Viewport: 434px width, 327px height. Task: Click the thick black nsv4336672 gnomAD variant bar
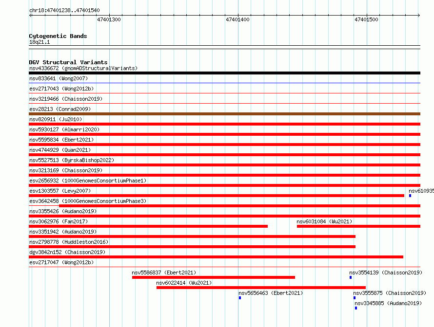pos(224,73)
